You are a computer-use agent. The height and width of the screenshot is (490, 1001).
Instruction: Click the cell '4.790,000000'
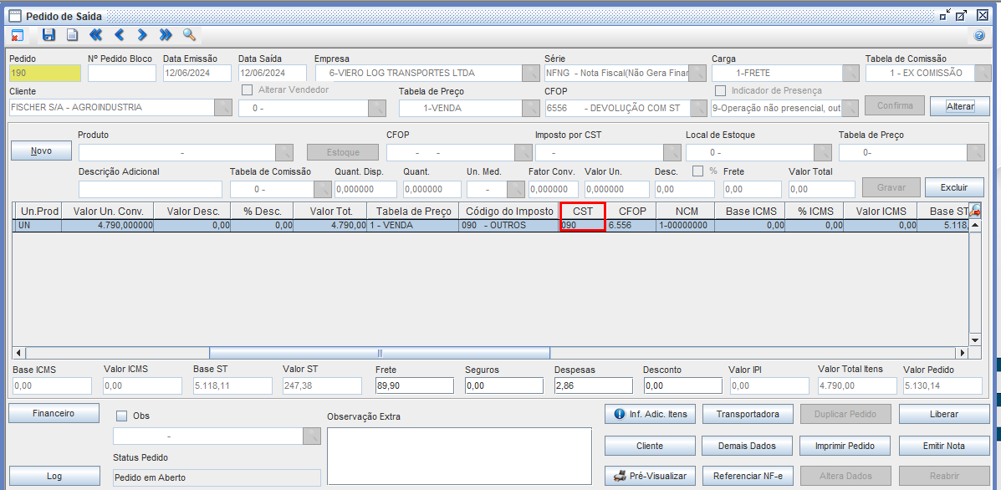point(108,225)
